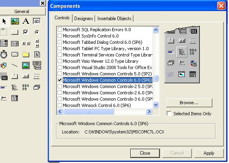229x163 pixels.
Task: Select Microsoft Windows Common Controls-2 5.0 row
Action: point(105,86)
